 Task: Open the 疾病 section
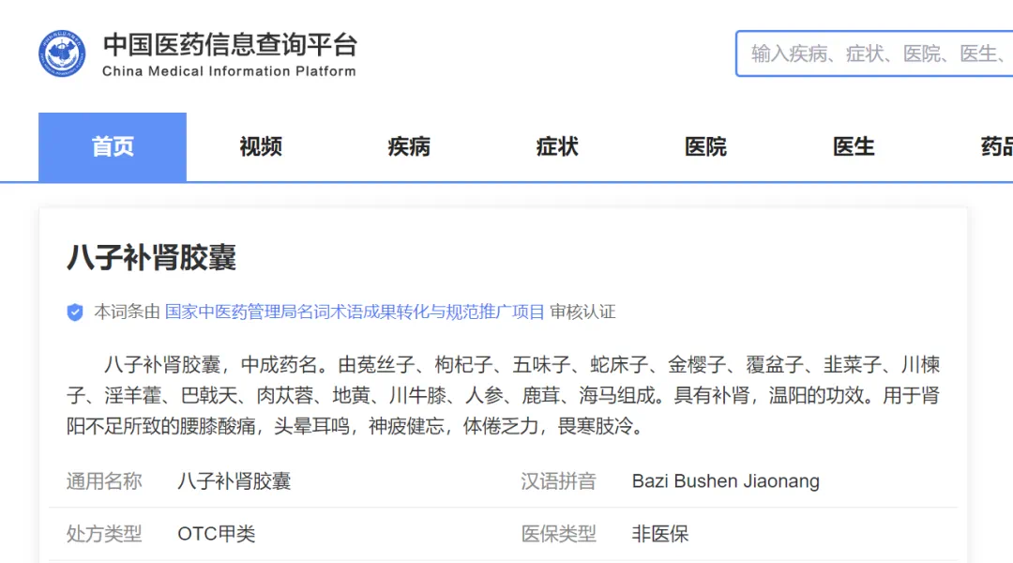pyautogui.click(x=408, y=146)
